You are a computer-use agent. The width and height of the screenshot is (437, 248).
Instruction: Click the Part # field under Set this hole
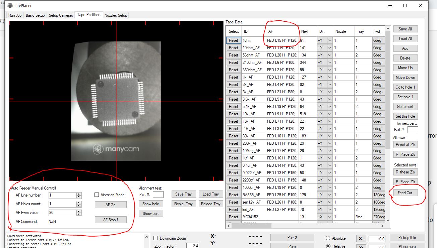point(413,130)
